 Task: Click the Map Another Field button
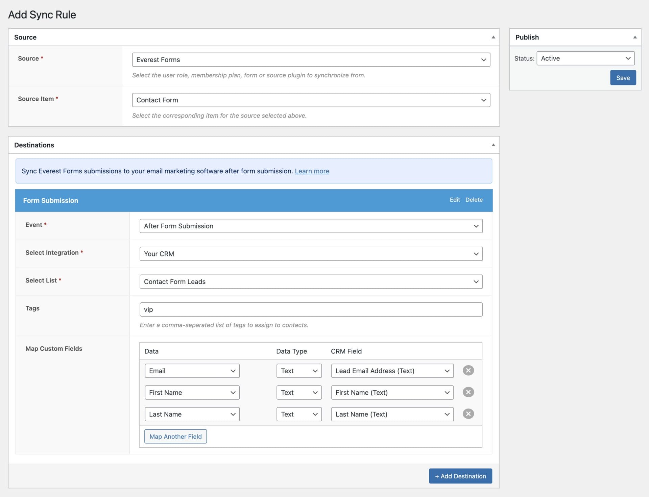tap(175, 437)
